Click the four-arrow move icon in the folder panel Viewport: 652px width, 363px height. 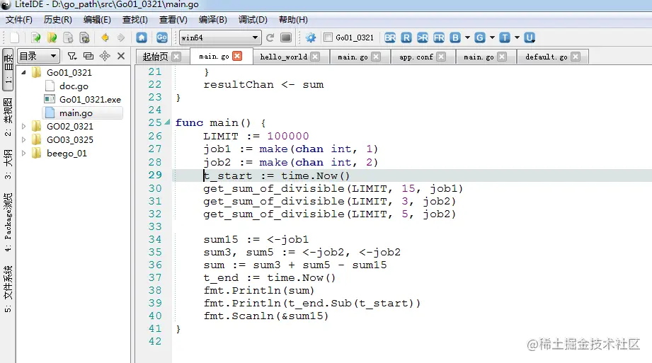pos(105,56)
